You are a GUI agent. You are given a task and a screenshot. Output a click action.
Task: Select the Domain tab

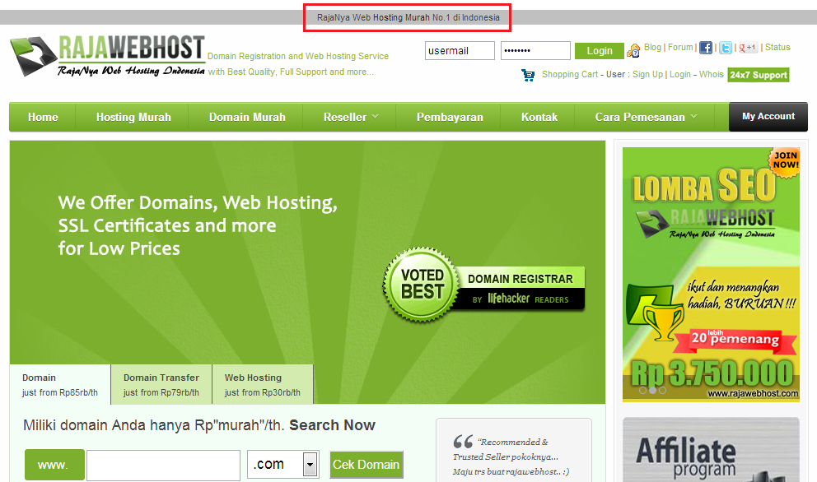(x=60, y=385)
